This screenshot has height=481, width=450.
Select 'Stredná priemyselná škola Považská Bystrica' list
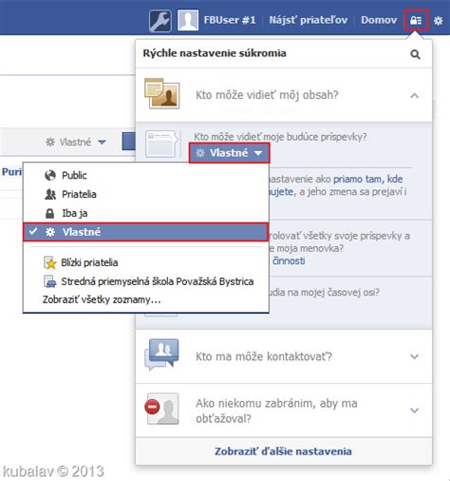click(x=146, y=281)
